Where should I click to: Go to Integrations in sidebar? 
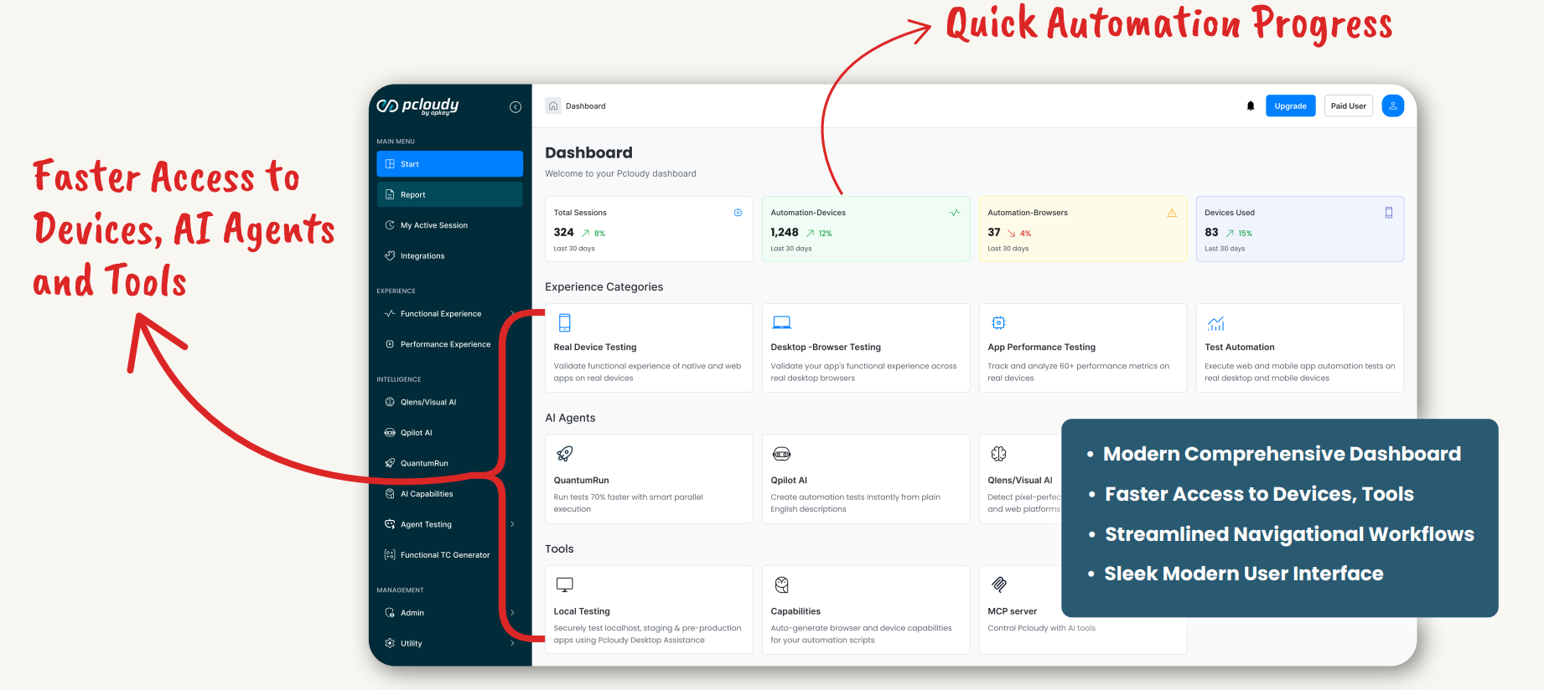point(422,256)
